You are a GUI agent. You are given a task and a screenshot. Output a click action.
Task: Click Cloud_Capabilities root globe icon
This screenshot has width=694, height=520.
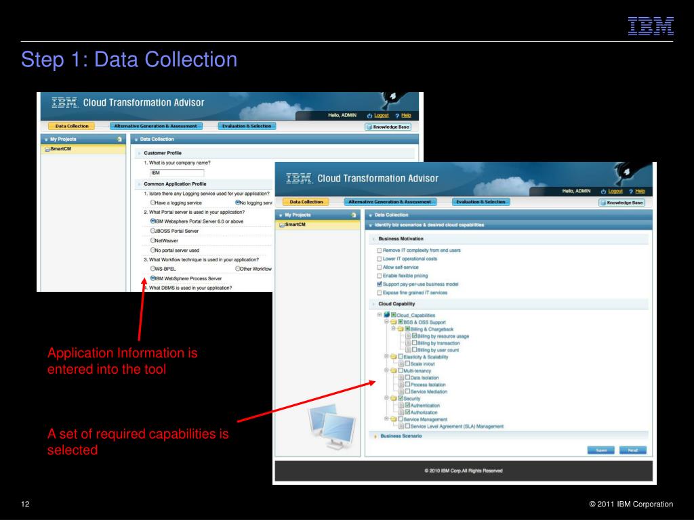[x=386, y=315]
